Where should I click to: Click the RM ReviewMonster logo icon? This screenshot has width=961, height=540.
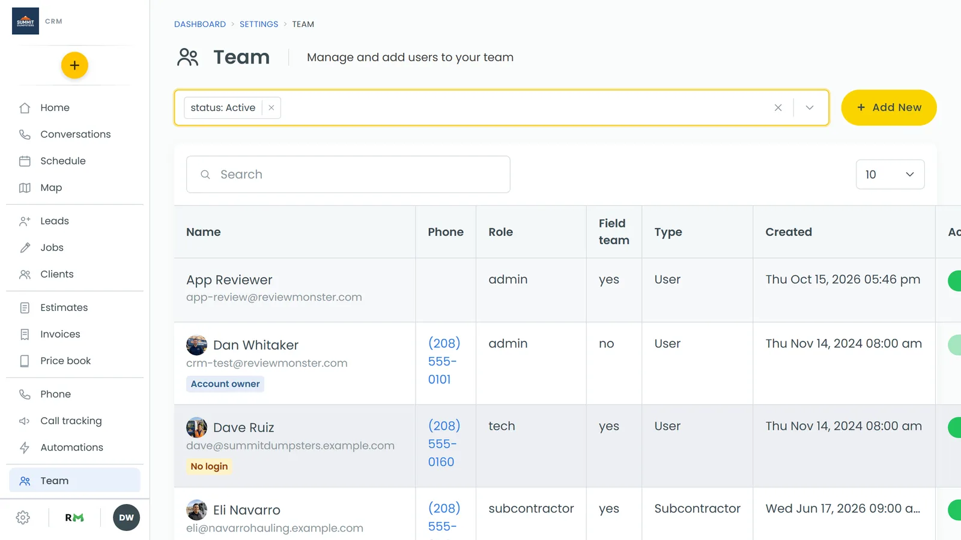(74, 518)
